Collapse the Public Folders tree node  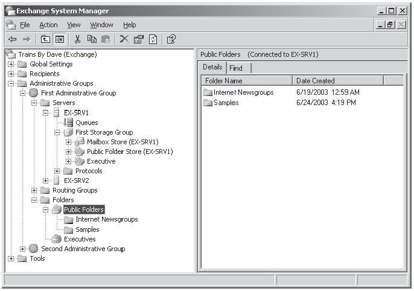coord(45,210)
